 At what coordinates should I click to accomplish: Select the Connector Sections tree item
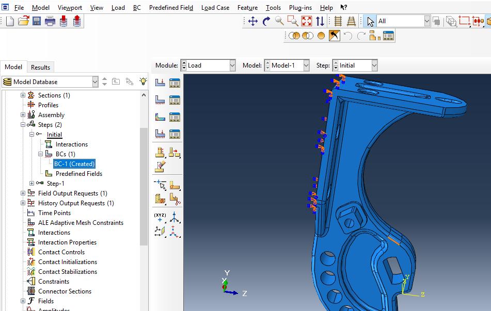(x=65, y=291)
